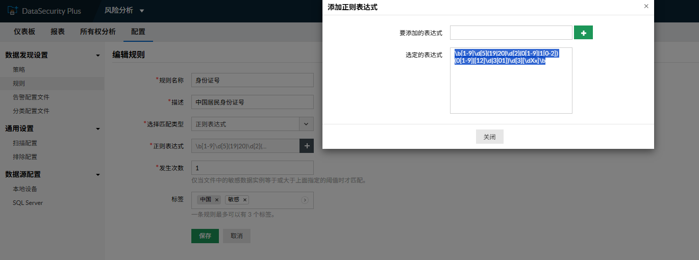Click the 取消 button
The image size is (699, 260).
237,236
